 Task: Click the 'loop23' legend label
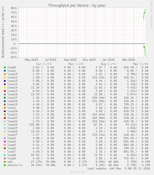(12, 121)
